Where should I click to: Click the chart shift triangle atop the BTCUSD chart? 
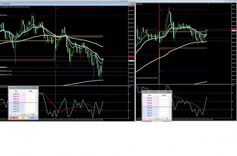point(102,6)
